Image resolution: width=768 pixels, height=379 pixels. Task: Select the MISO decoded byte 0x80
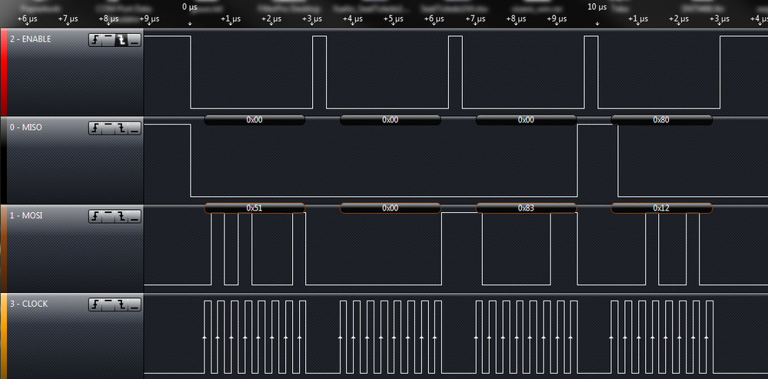661,120
